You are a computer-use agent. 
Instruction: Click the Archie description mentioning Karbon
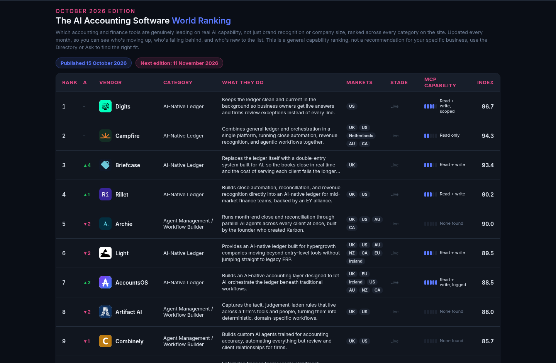coord(279,224)
